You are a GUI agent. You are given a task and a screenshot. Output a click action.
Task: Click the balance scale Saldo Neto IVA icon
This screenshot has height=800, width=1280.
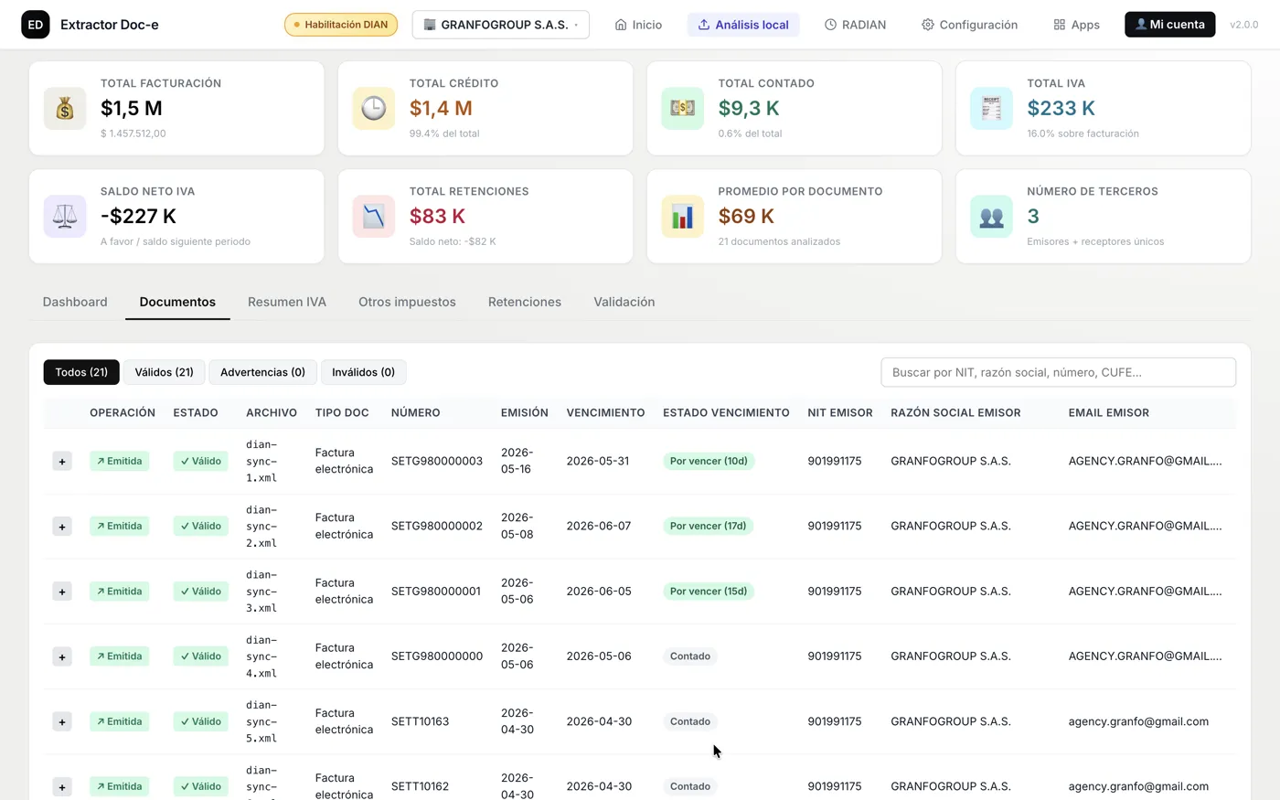tap(65, 217)
